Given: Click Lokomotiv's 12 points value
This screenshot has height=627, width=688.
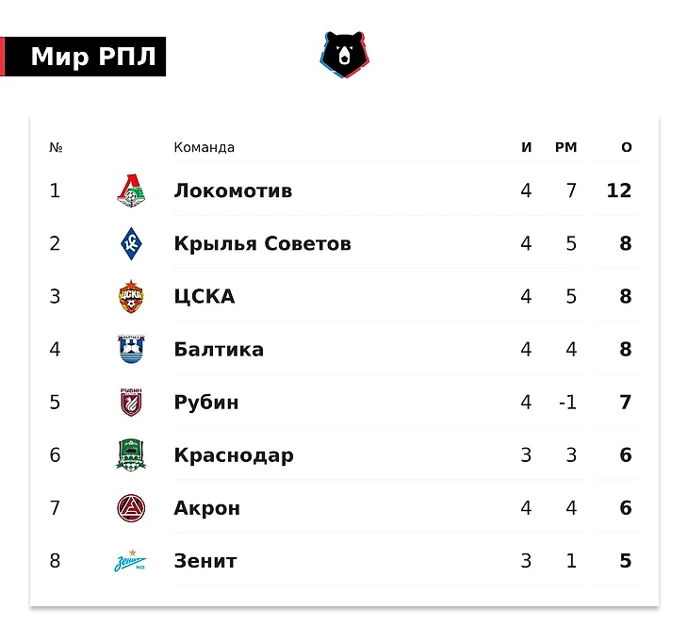Looking at the screenshot, I should (x=619, y=191).
